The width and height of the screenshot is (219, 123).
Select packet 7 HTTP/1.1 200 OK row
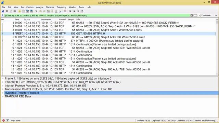[108, 41]
